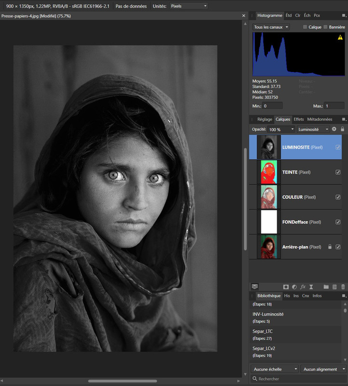Toggle visibility of LUMINOSITE layer
This screenshot has height=386, width=348.
pos(338,147)
